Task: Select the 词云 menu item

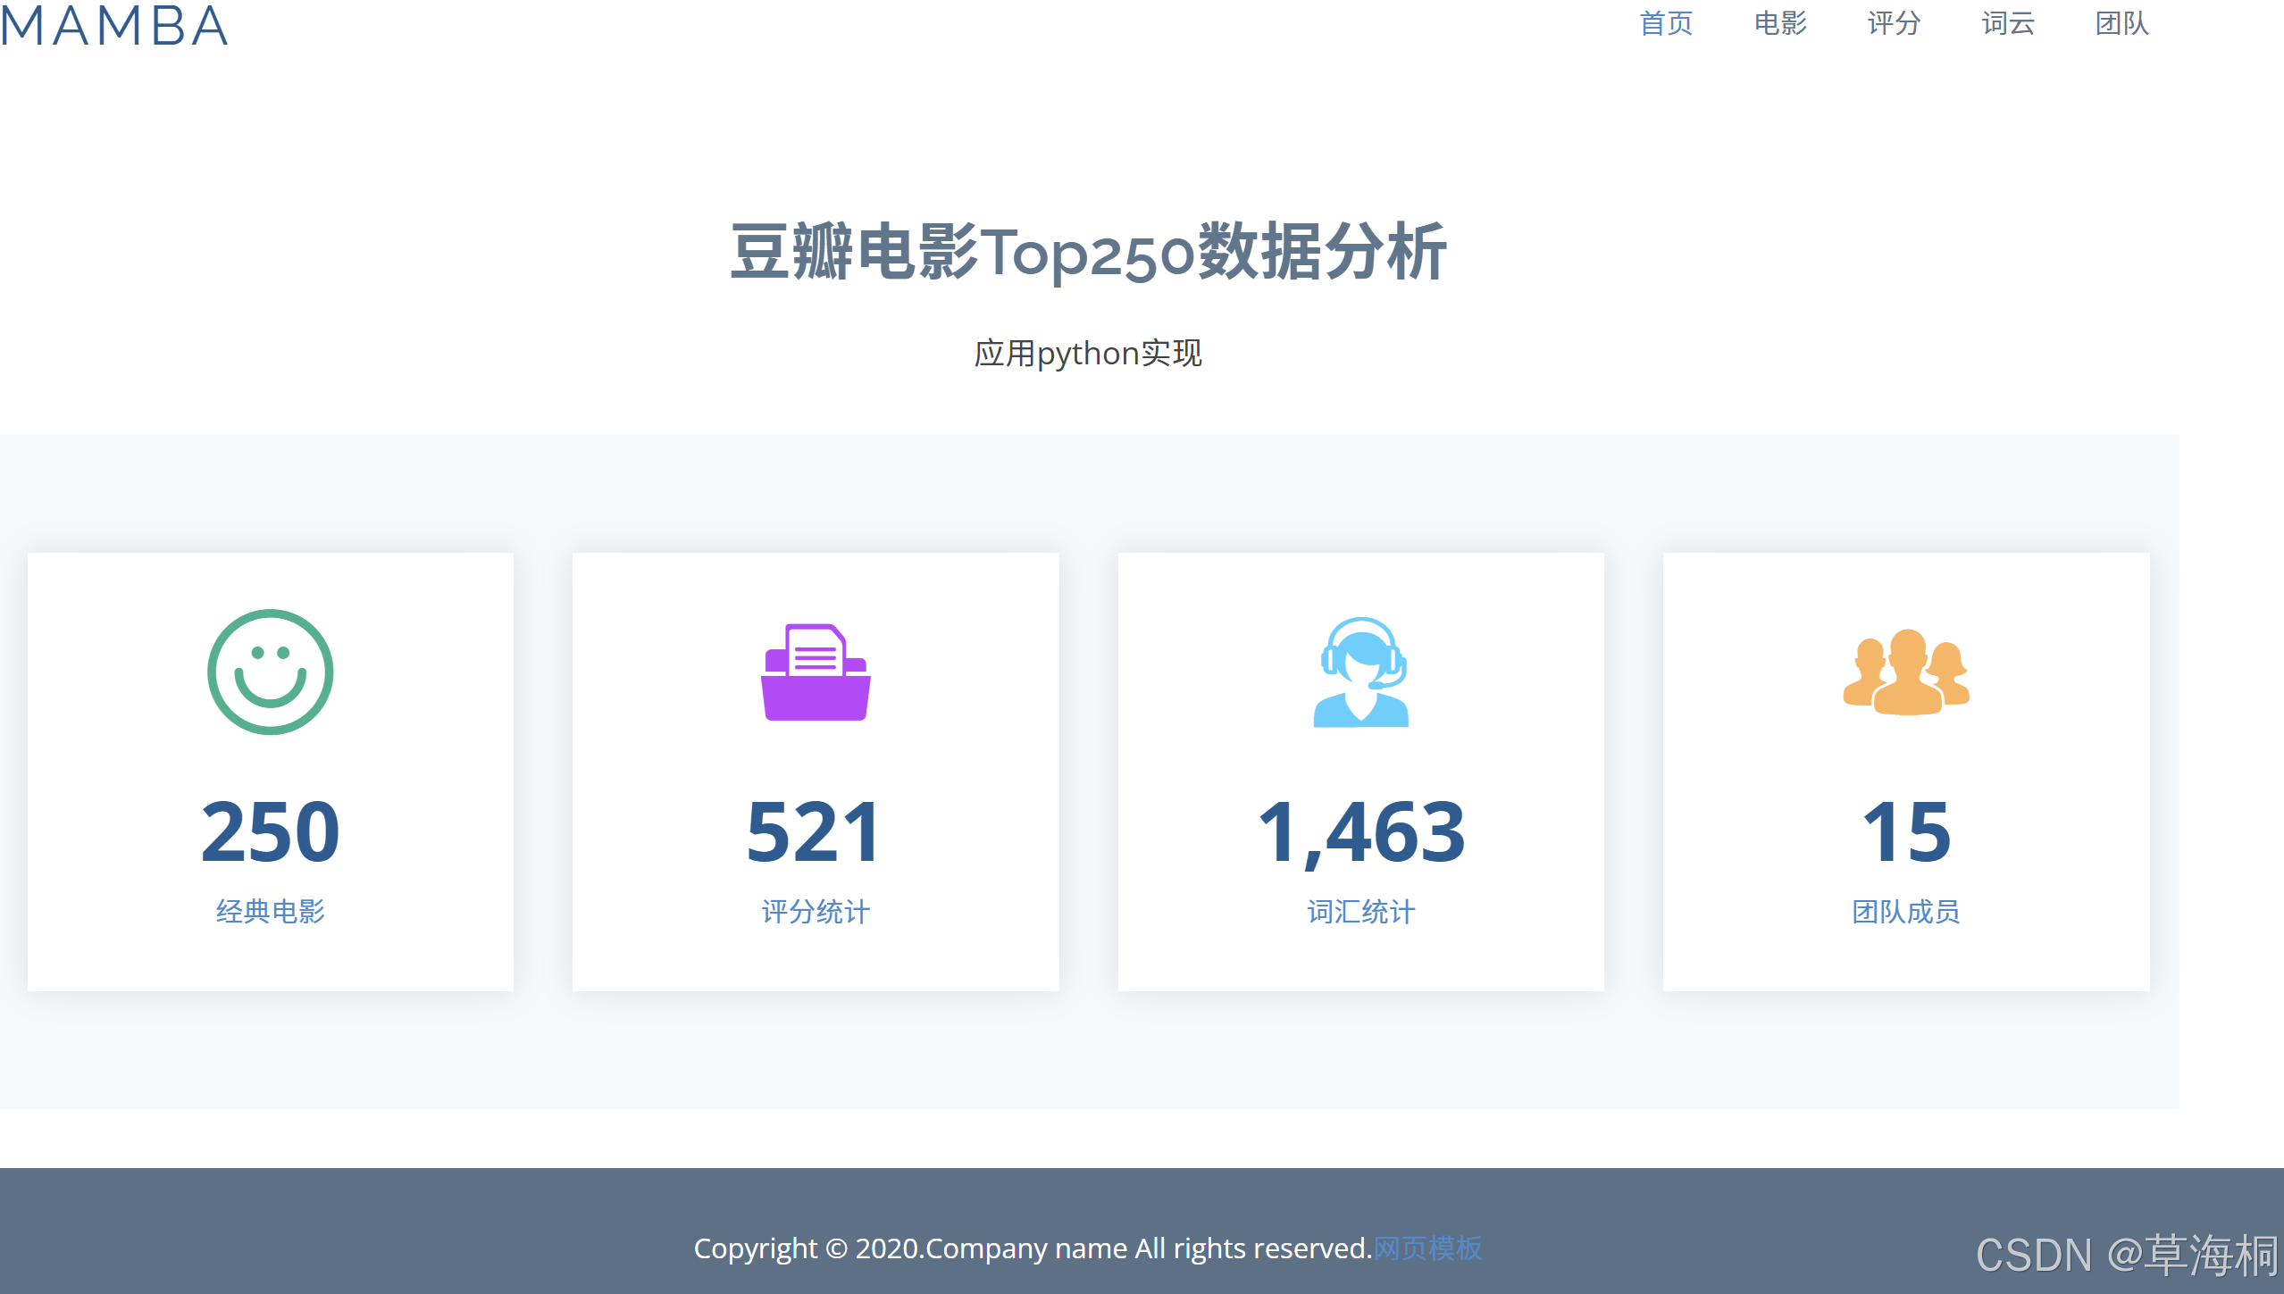Action: (x=2008, y=23)
